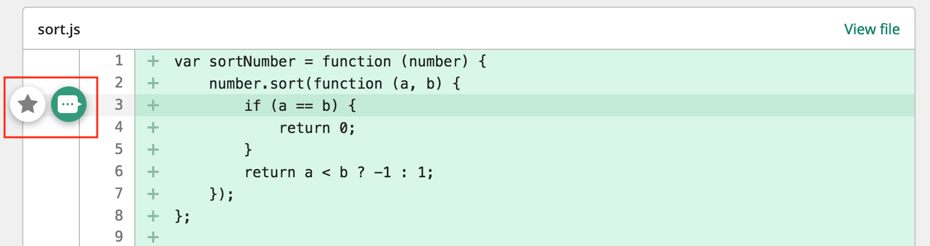Click the 'return a < b' code line
930x246 pixels.
click(x=339, y=172)
